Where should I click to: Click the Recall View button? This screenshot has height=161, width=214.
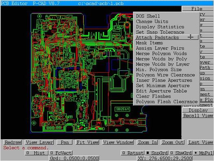tap(198, 116)
